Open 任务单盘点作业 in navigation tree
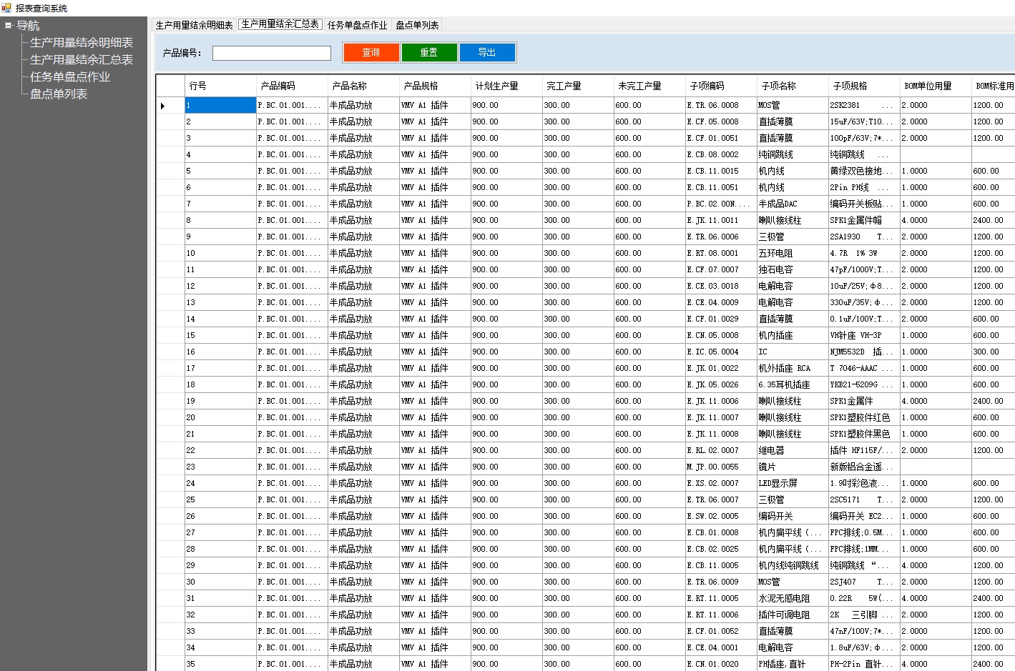This screenshot has height=671, width=1015. pyautogui.click(x=69, y=77)
